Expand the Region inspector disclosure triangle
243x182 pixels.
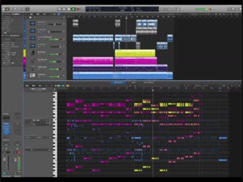tap(3, 14)
